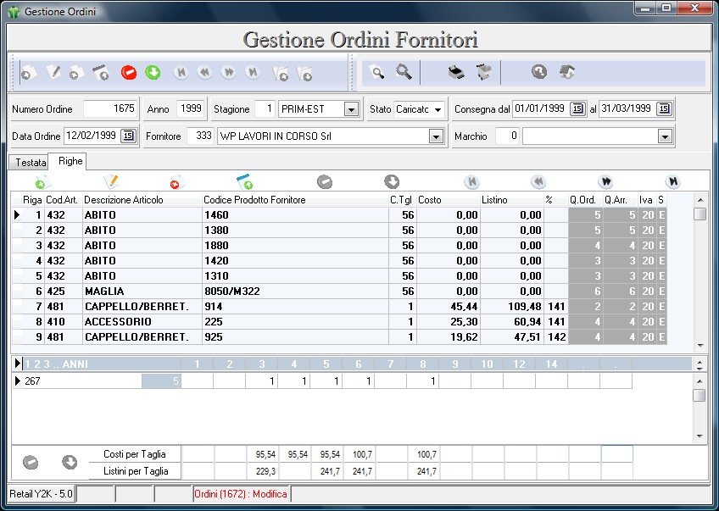Image resolution: width=719 pixels, height=511 pixels.
Task: Go to last row using rows navigation icon
Action: pyautogui.click(x=672, y=181)
